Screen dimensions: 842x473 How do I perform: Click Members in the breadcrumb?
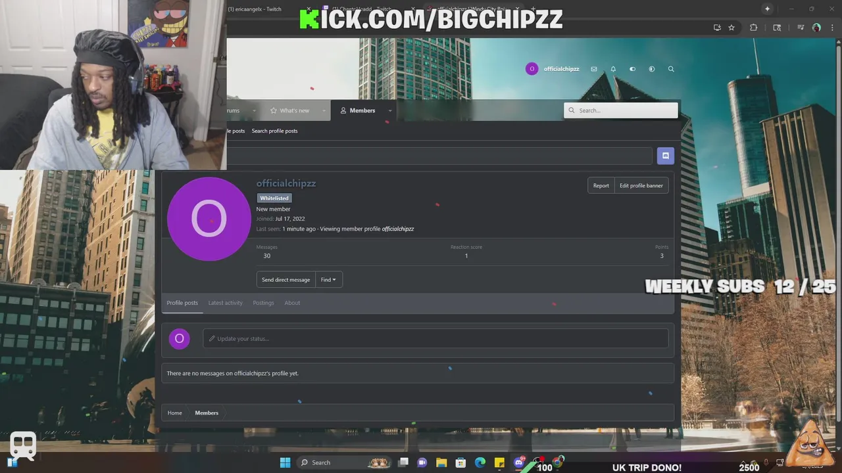(x=207, y=413)
